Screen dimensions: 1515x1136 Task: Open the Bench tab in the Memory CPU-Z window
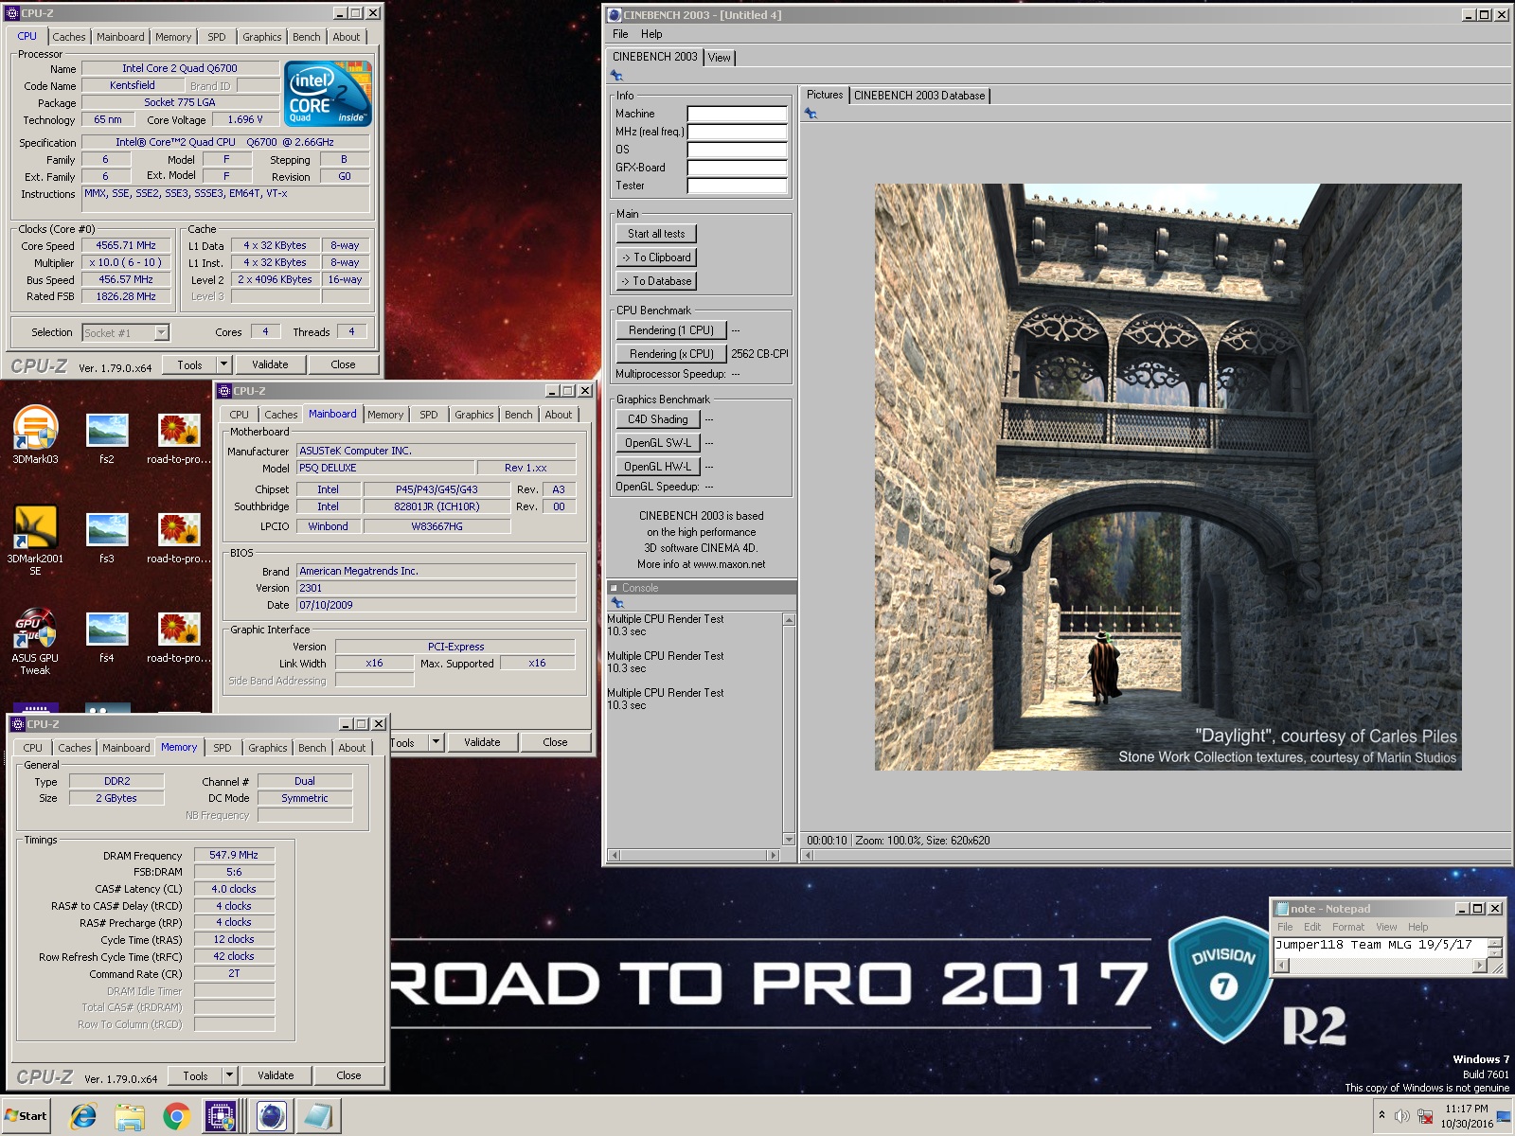312,748
